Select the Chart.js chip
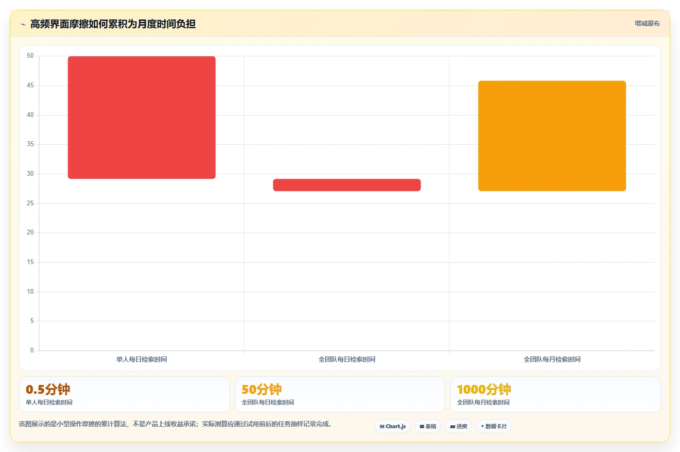This screenshot has width=680, height=452. pos(393,426)
